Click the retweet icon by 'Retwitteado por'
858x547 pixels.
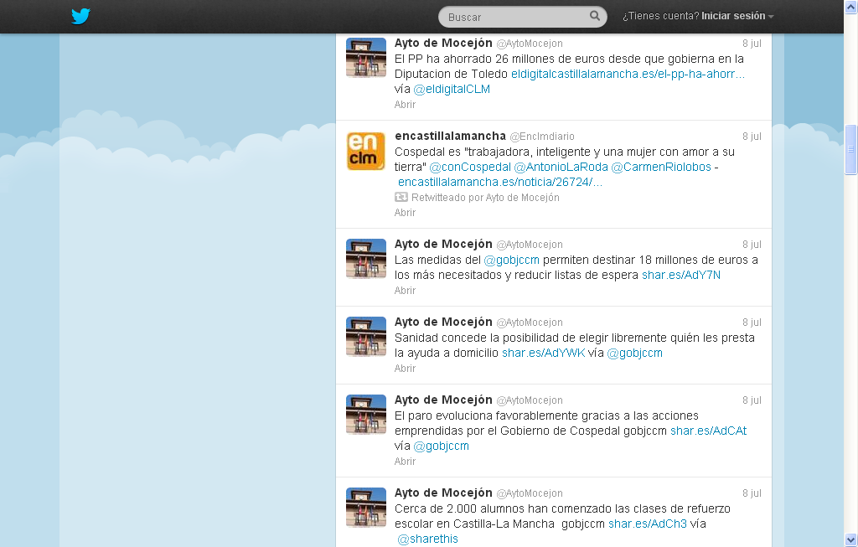tap(401, 198)
